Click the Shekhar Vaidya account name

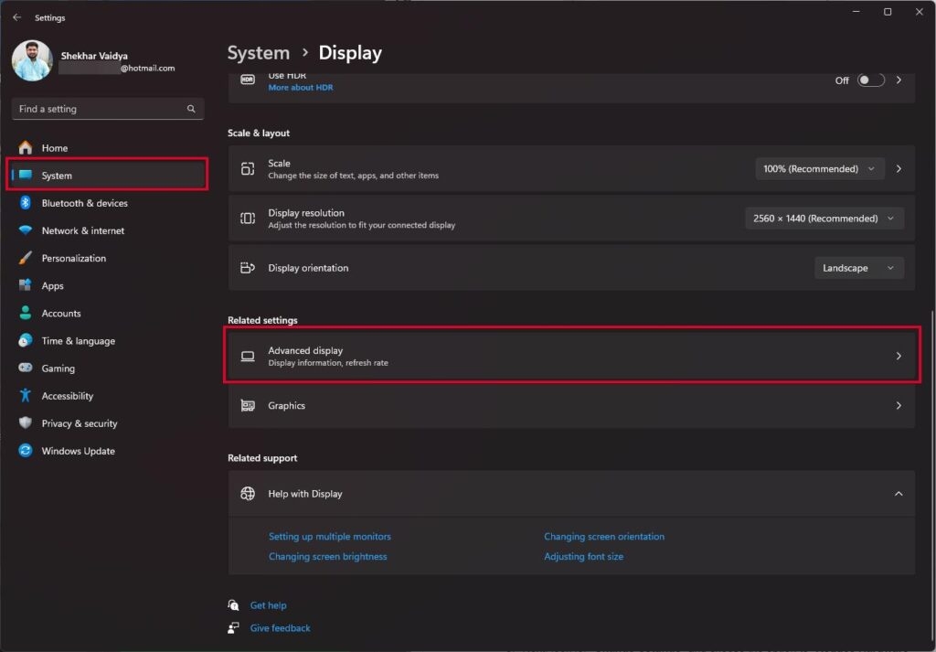click(x=94, y=56)
